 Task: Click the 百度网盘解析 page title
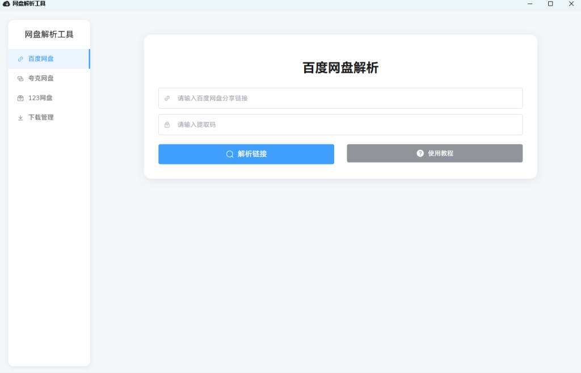(x=340, y=67)
